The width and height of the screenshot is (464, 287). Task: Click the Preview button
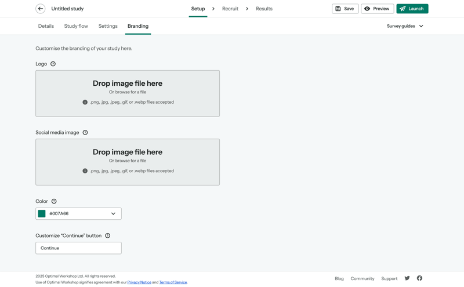377,9
